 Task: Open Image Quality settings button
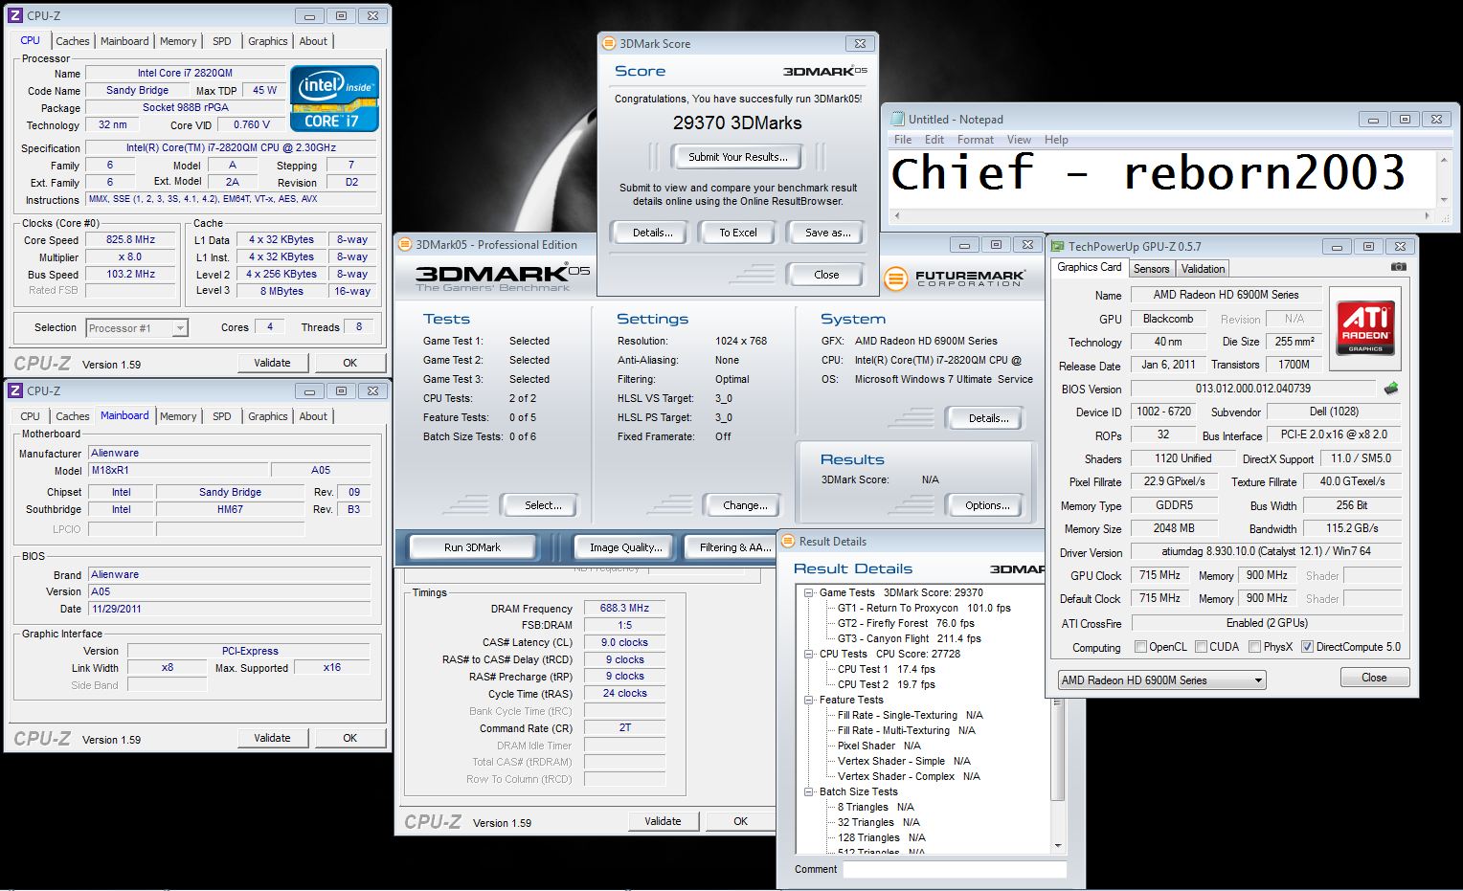[625, 547]
